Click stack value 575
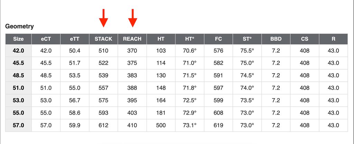This screenshot has height=144, width=354. (103, 100)
